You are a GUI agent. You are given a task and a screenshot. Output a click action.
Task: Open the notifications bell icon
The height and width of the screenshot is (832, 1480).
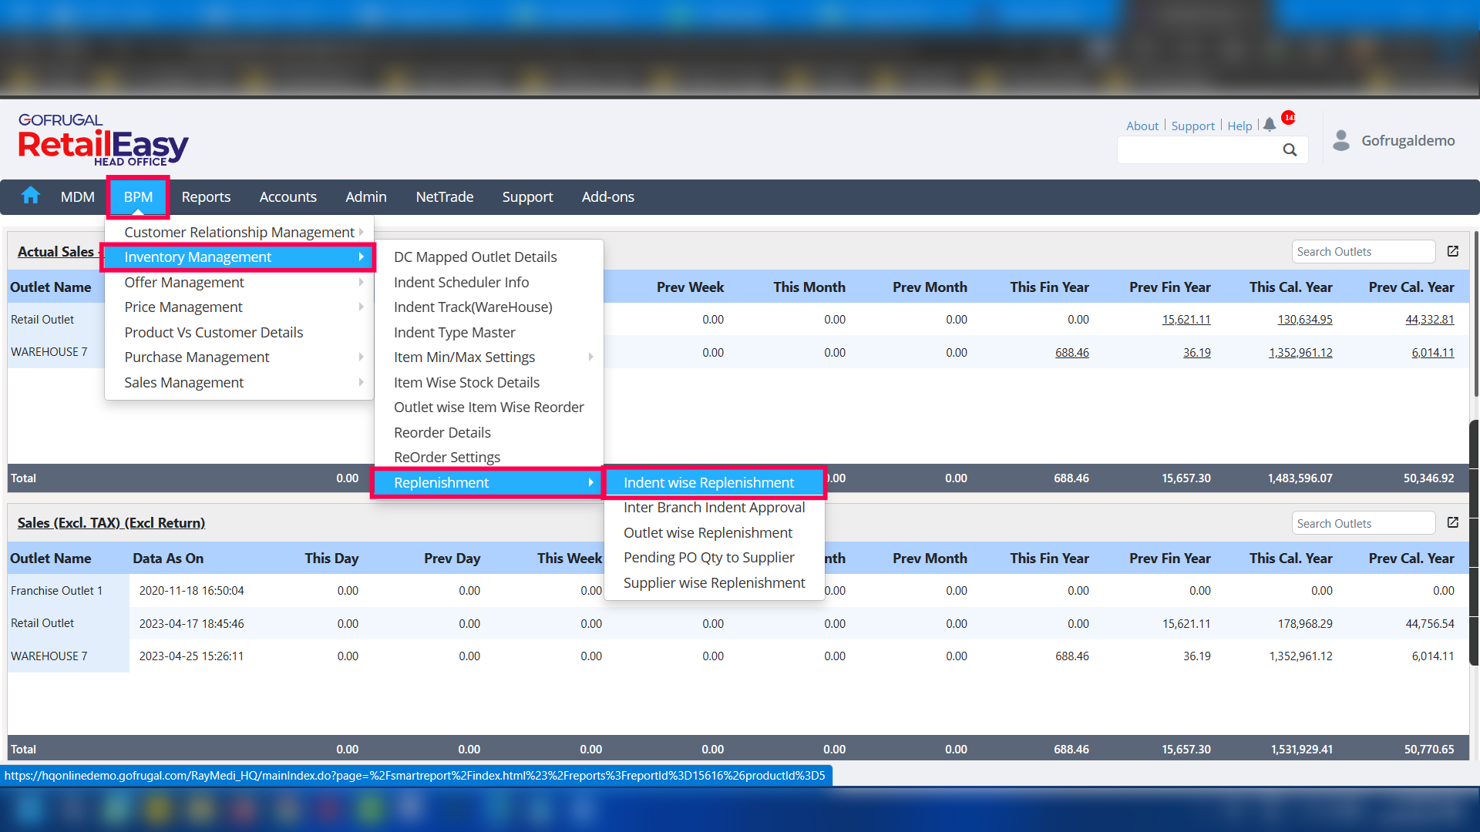pyautogui.click(x=1270, y=125)
